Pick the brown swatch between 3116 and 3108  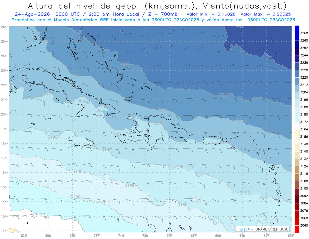pyautogui.click(x=297, y=177)
